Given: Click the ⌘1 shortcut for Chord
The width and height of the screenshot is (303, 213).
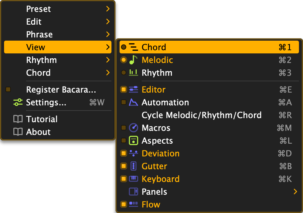Looking at the screenshot, I should tap(285, 47).
